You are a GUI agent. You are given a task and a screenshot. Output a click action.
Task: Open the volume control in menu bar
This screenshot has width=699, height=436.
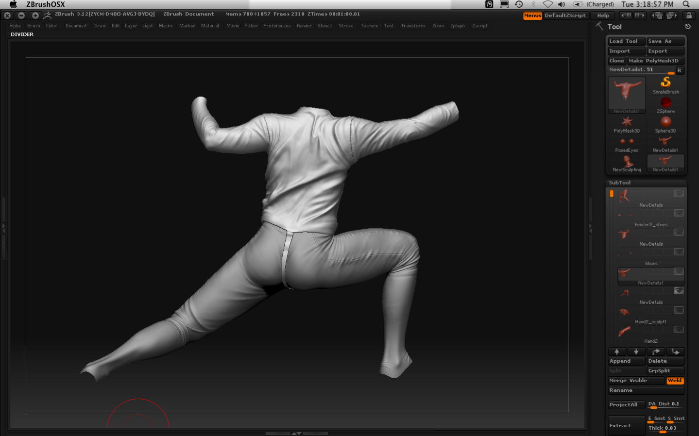562,4
